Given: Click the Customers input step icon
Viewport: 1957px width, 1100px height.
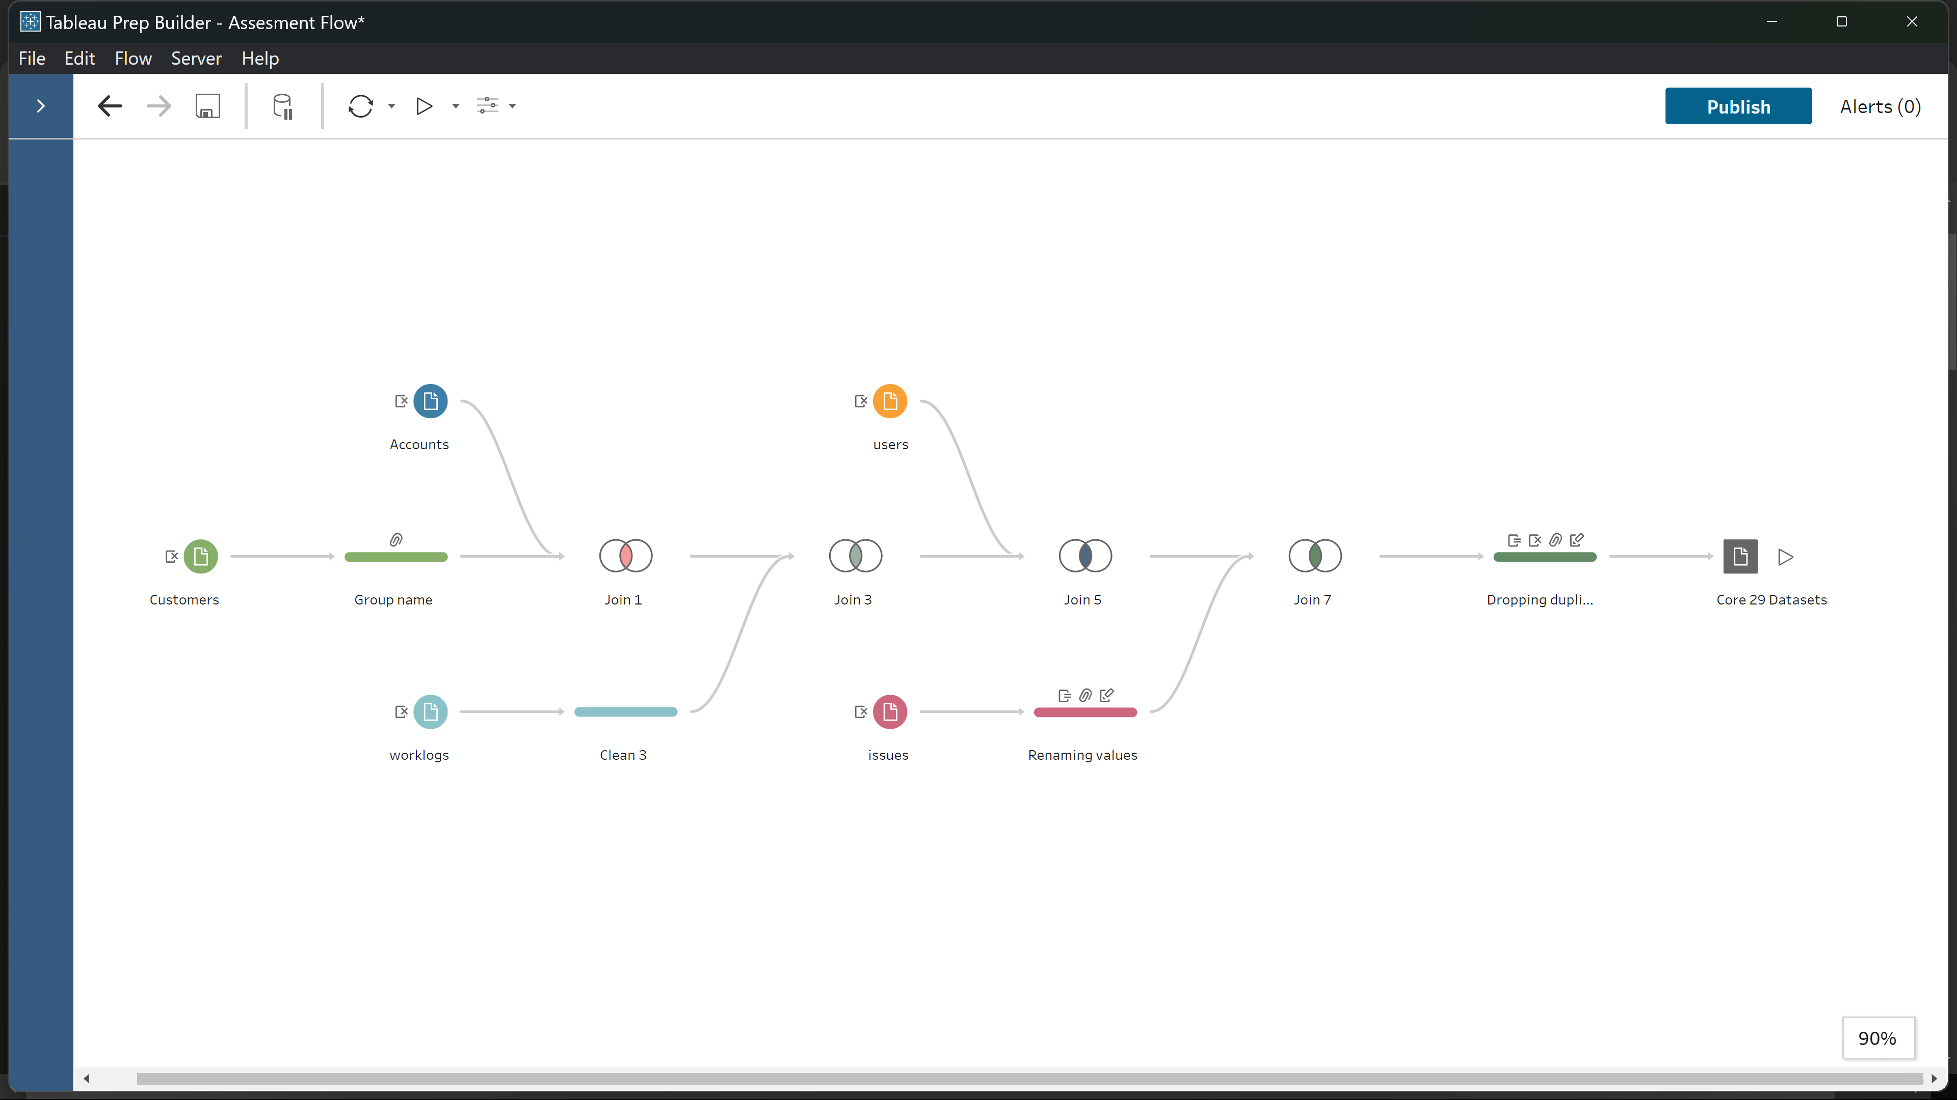Looking at the screenshot, I should (201, 557).
